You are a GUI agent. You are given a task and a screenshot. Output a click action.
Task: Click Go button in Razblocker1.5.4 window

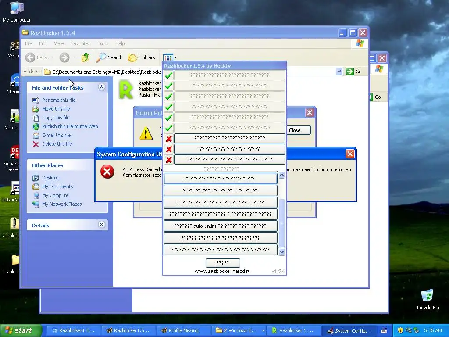(x=354, y=72)
